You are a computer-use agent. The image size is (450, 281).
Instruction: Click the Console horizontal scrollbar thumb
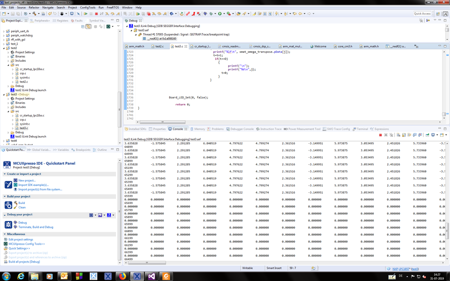pos(147,263)
